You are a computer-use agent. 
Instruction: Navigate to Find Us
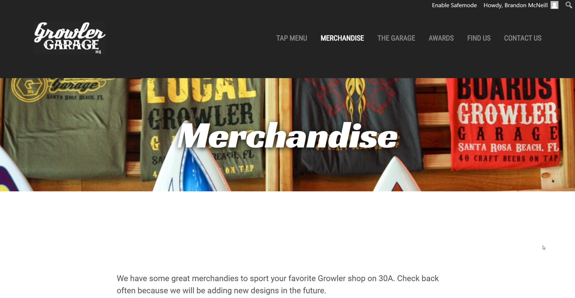479,38
